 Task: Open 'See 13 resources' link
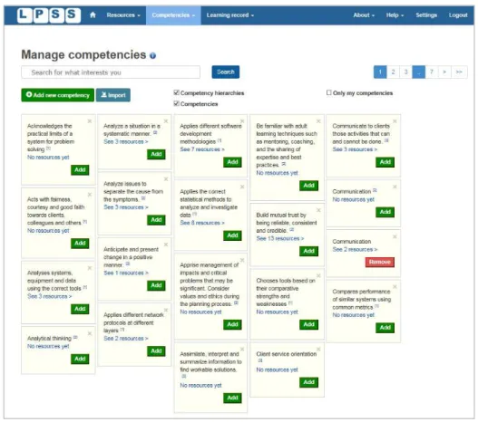[x=280, y=238]
